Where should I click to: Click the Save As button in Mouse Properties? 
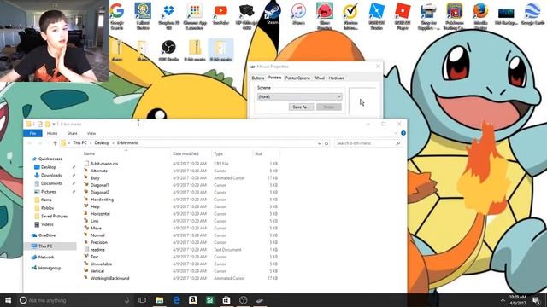301,107
